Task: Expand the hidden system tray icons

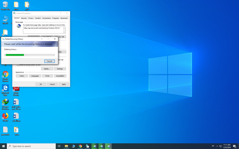Action: click(x=217, y=146)
